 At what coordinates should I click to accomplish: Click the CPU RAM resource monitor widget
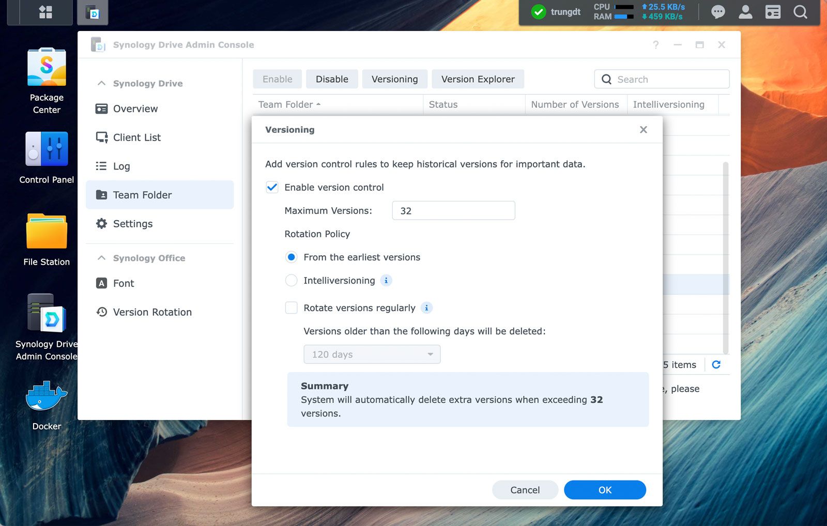(x=613, y=12)
